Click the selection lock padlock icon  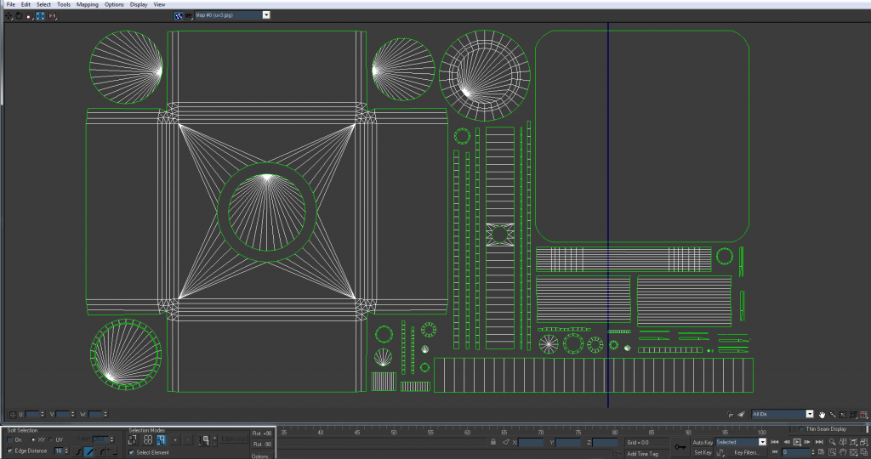pos(493,442)
